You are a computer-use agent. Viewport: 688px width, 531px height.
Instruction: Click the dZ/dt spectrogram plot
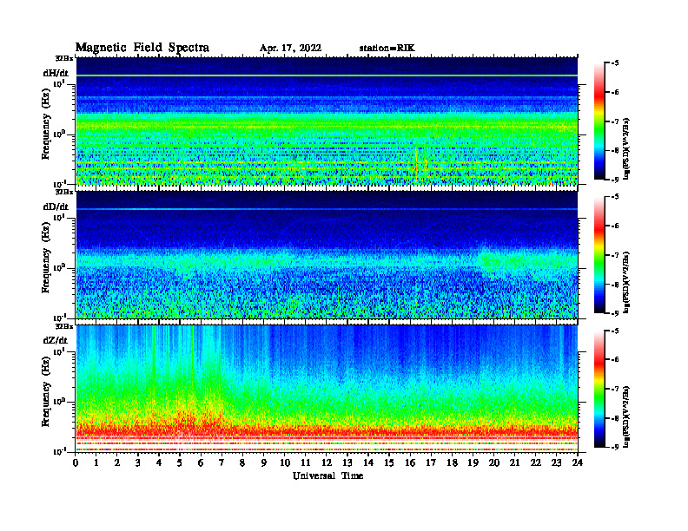[327, 389]
